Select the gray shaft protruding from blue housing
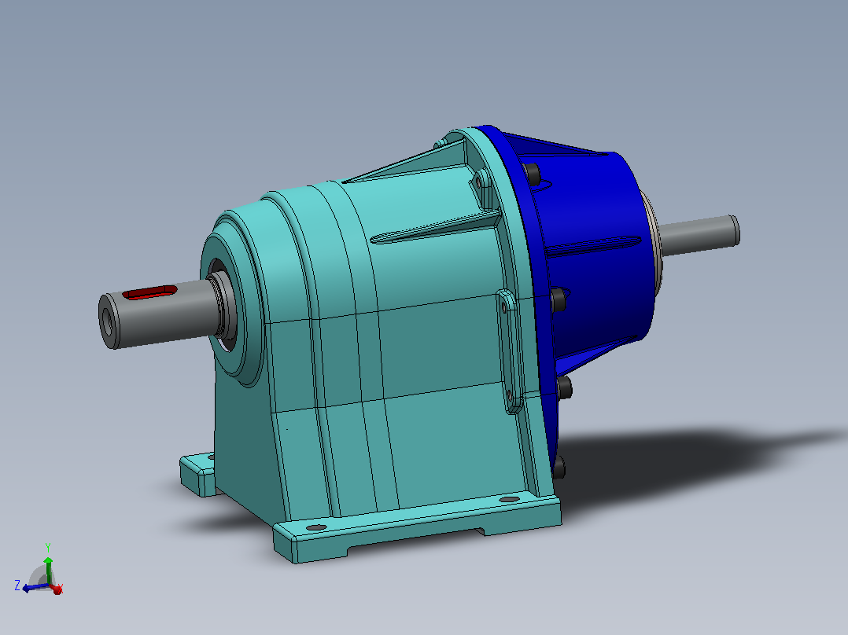The width and height of the screenshot is (848, 635). (x=699, y=234)
